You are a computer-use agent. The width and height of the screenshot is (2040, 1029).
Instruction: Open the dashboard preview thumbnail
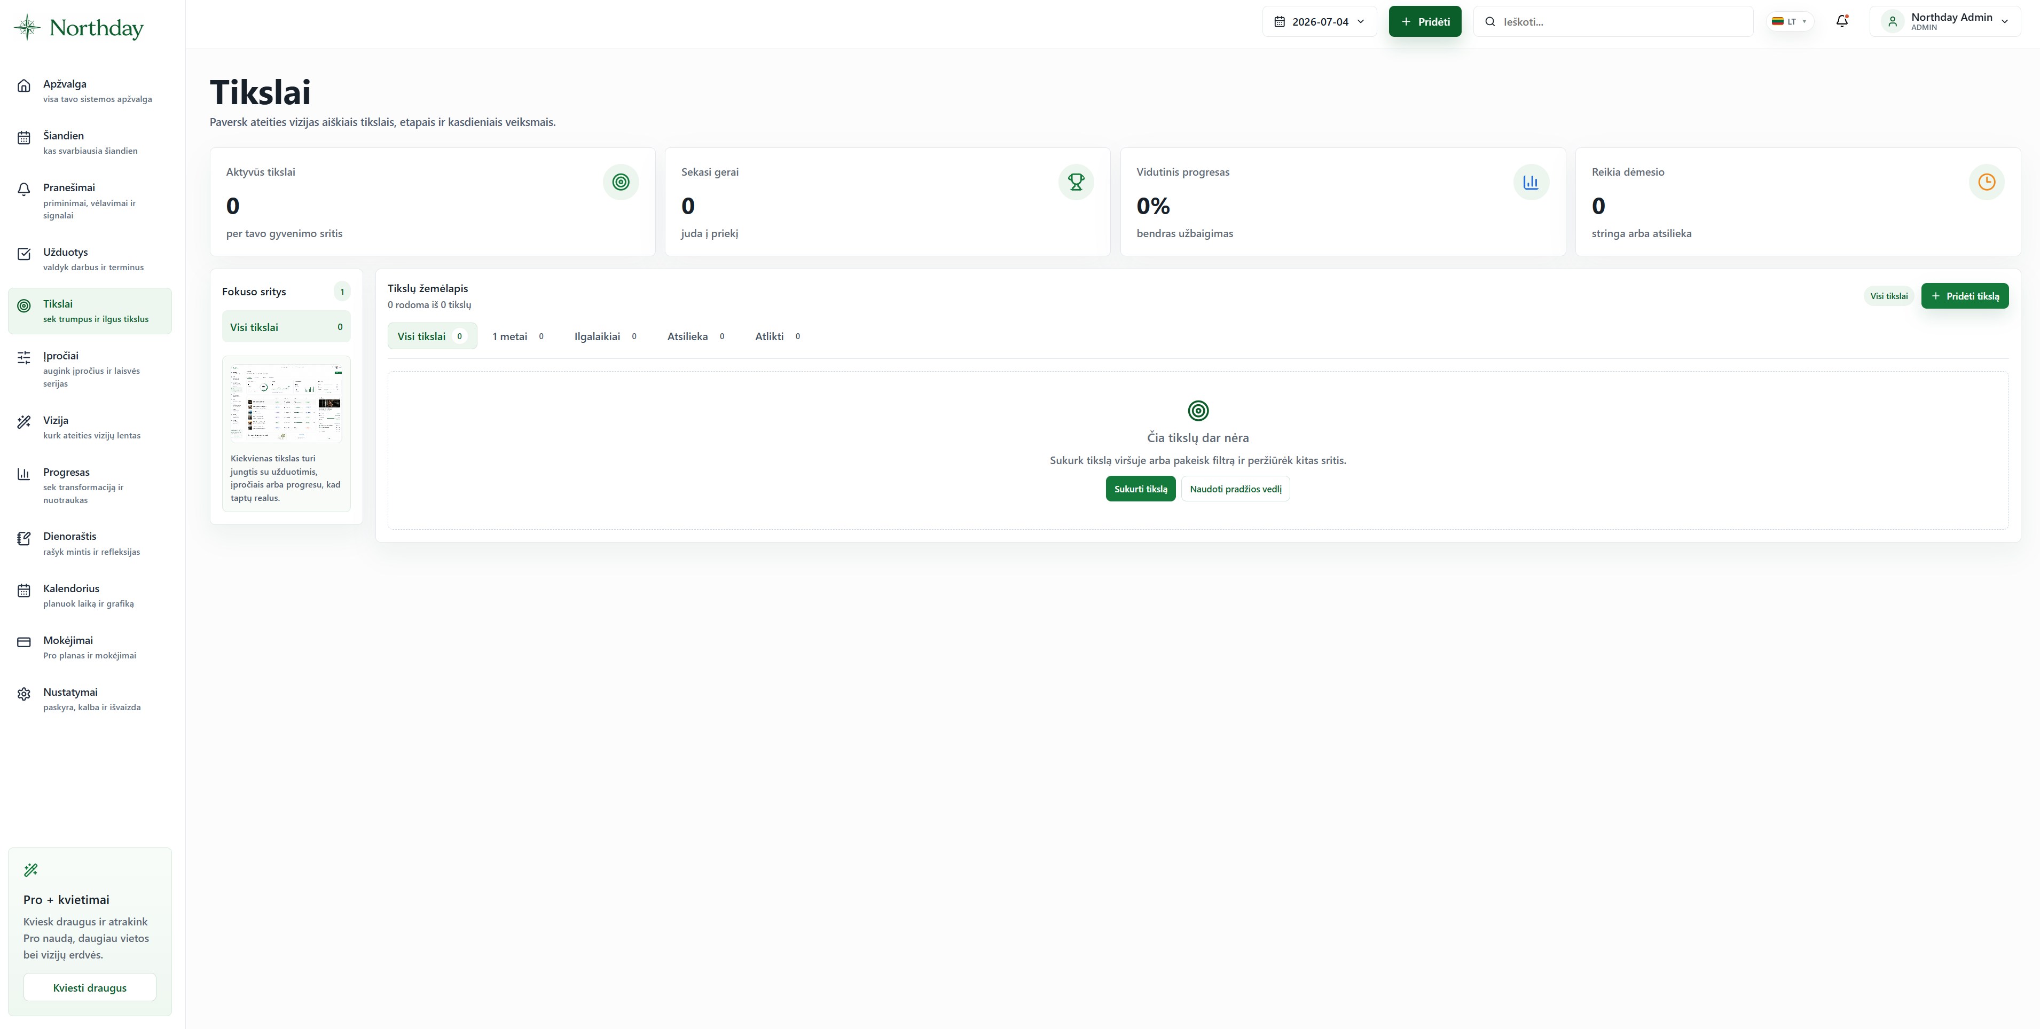click(x=286, y=403)
